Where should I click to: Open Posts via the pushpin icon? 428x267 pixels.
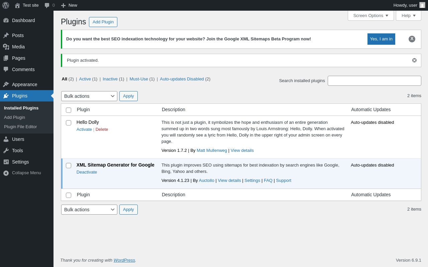pos(6,35)
